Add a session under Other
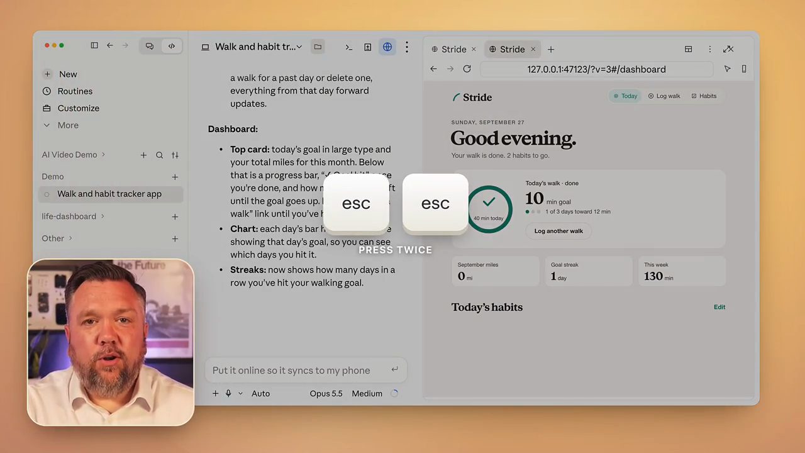Viewport: 805px width, 453px height. coord(175,238)
